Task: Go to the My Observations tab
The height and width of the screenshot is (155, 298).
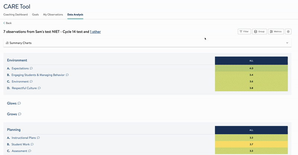Action: [x=53, y=14]
